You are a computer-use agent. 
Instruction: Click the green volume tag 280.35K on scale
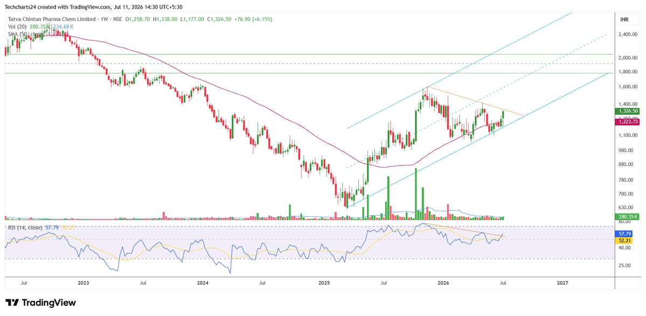tap(627, 217)
